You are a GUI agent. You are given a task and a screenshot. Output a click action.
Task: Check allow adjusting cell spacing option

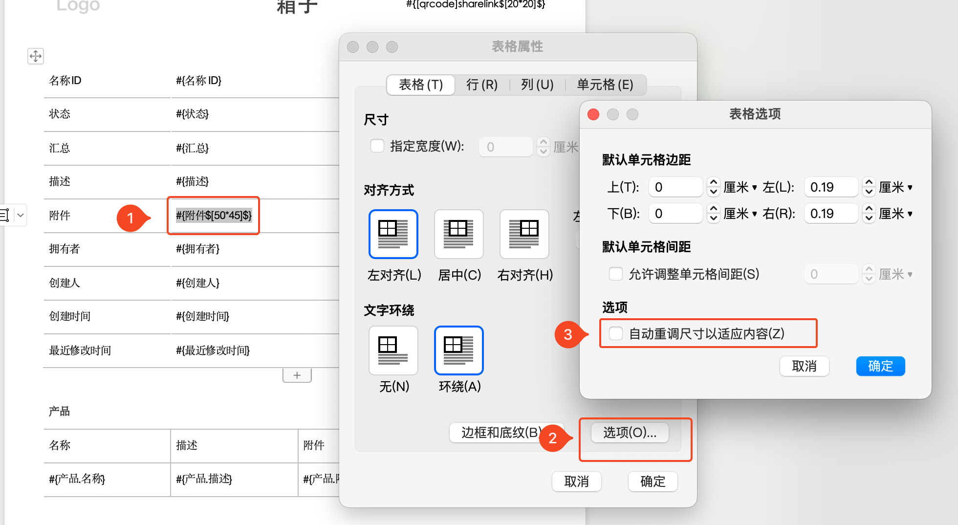(x=616, y=274)
